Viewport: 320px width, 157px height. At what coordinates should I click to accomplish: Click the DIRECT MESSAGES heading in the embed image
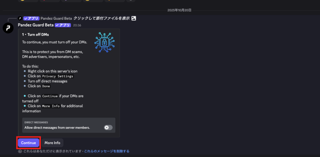pyautogui.click(x=36, y=122)
